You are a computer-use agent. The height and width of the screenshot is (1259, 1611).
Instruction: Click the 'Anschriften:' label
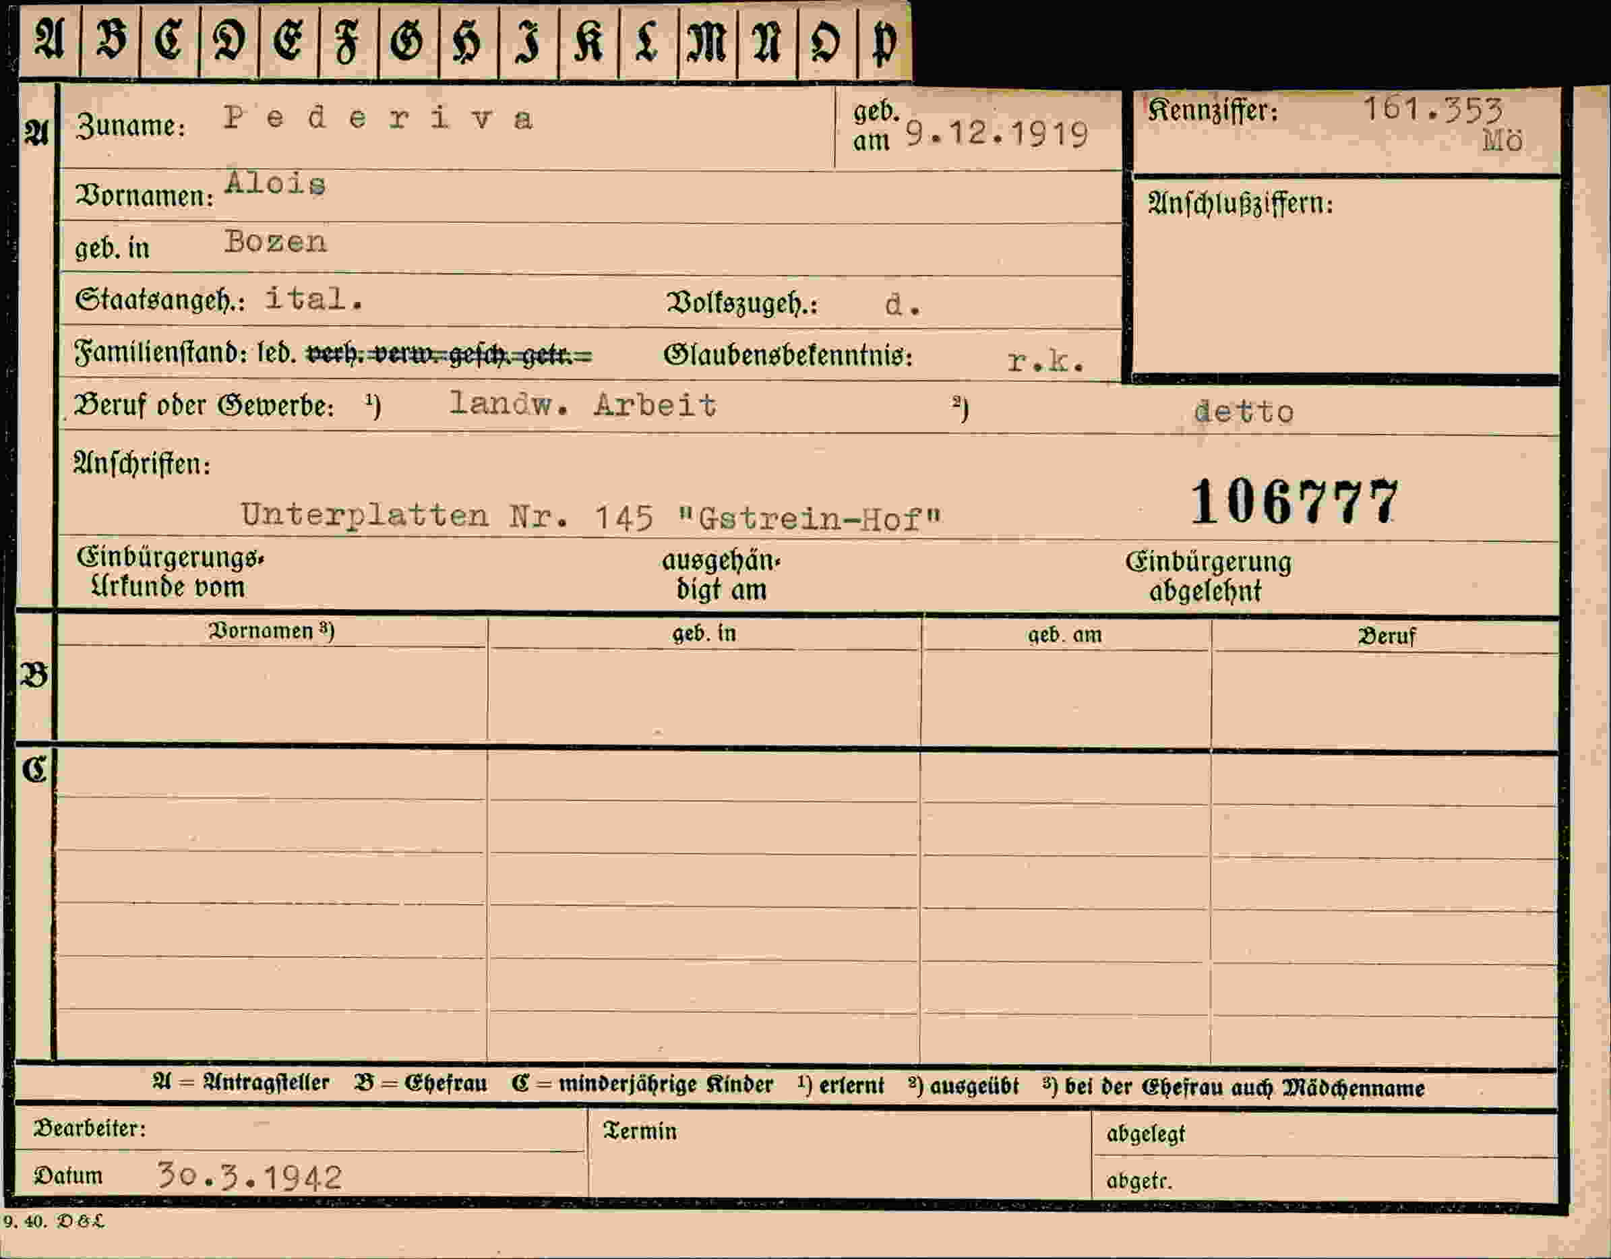142,464
